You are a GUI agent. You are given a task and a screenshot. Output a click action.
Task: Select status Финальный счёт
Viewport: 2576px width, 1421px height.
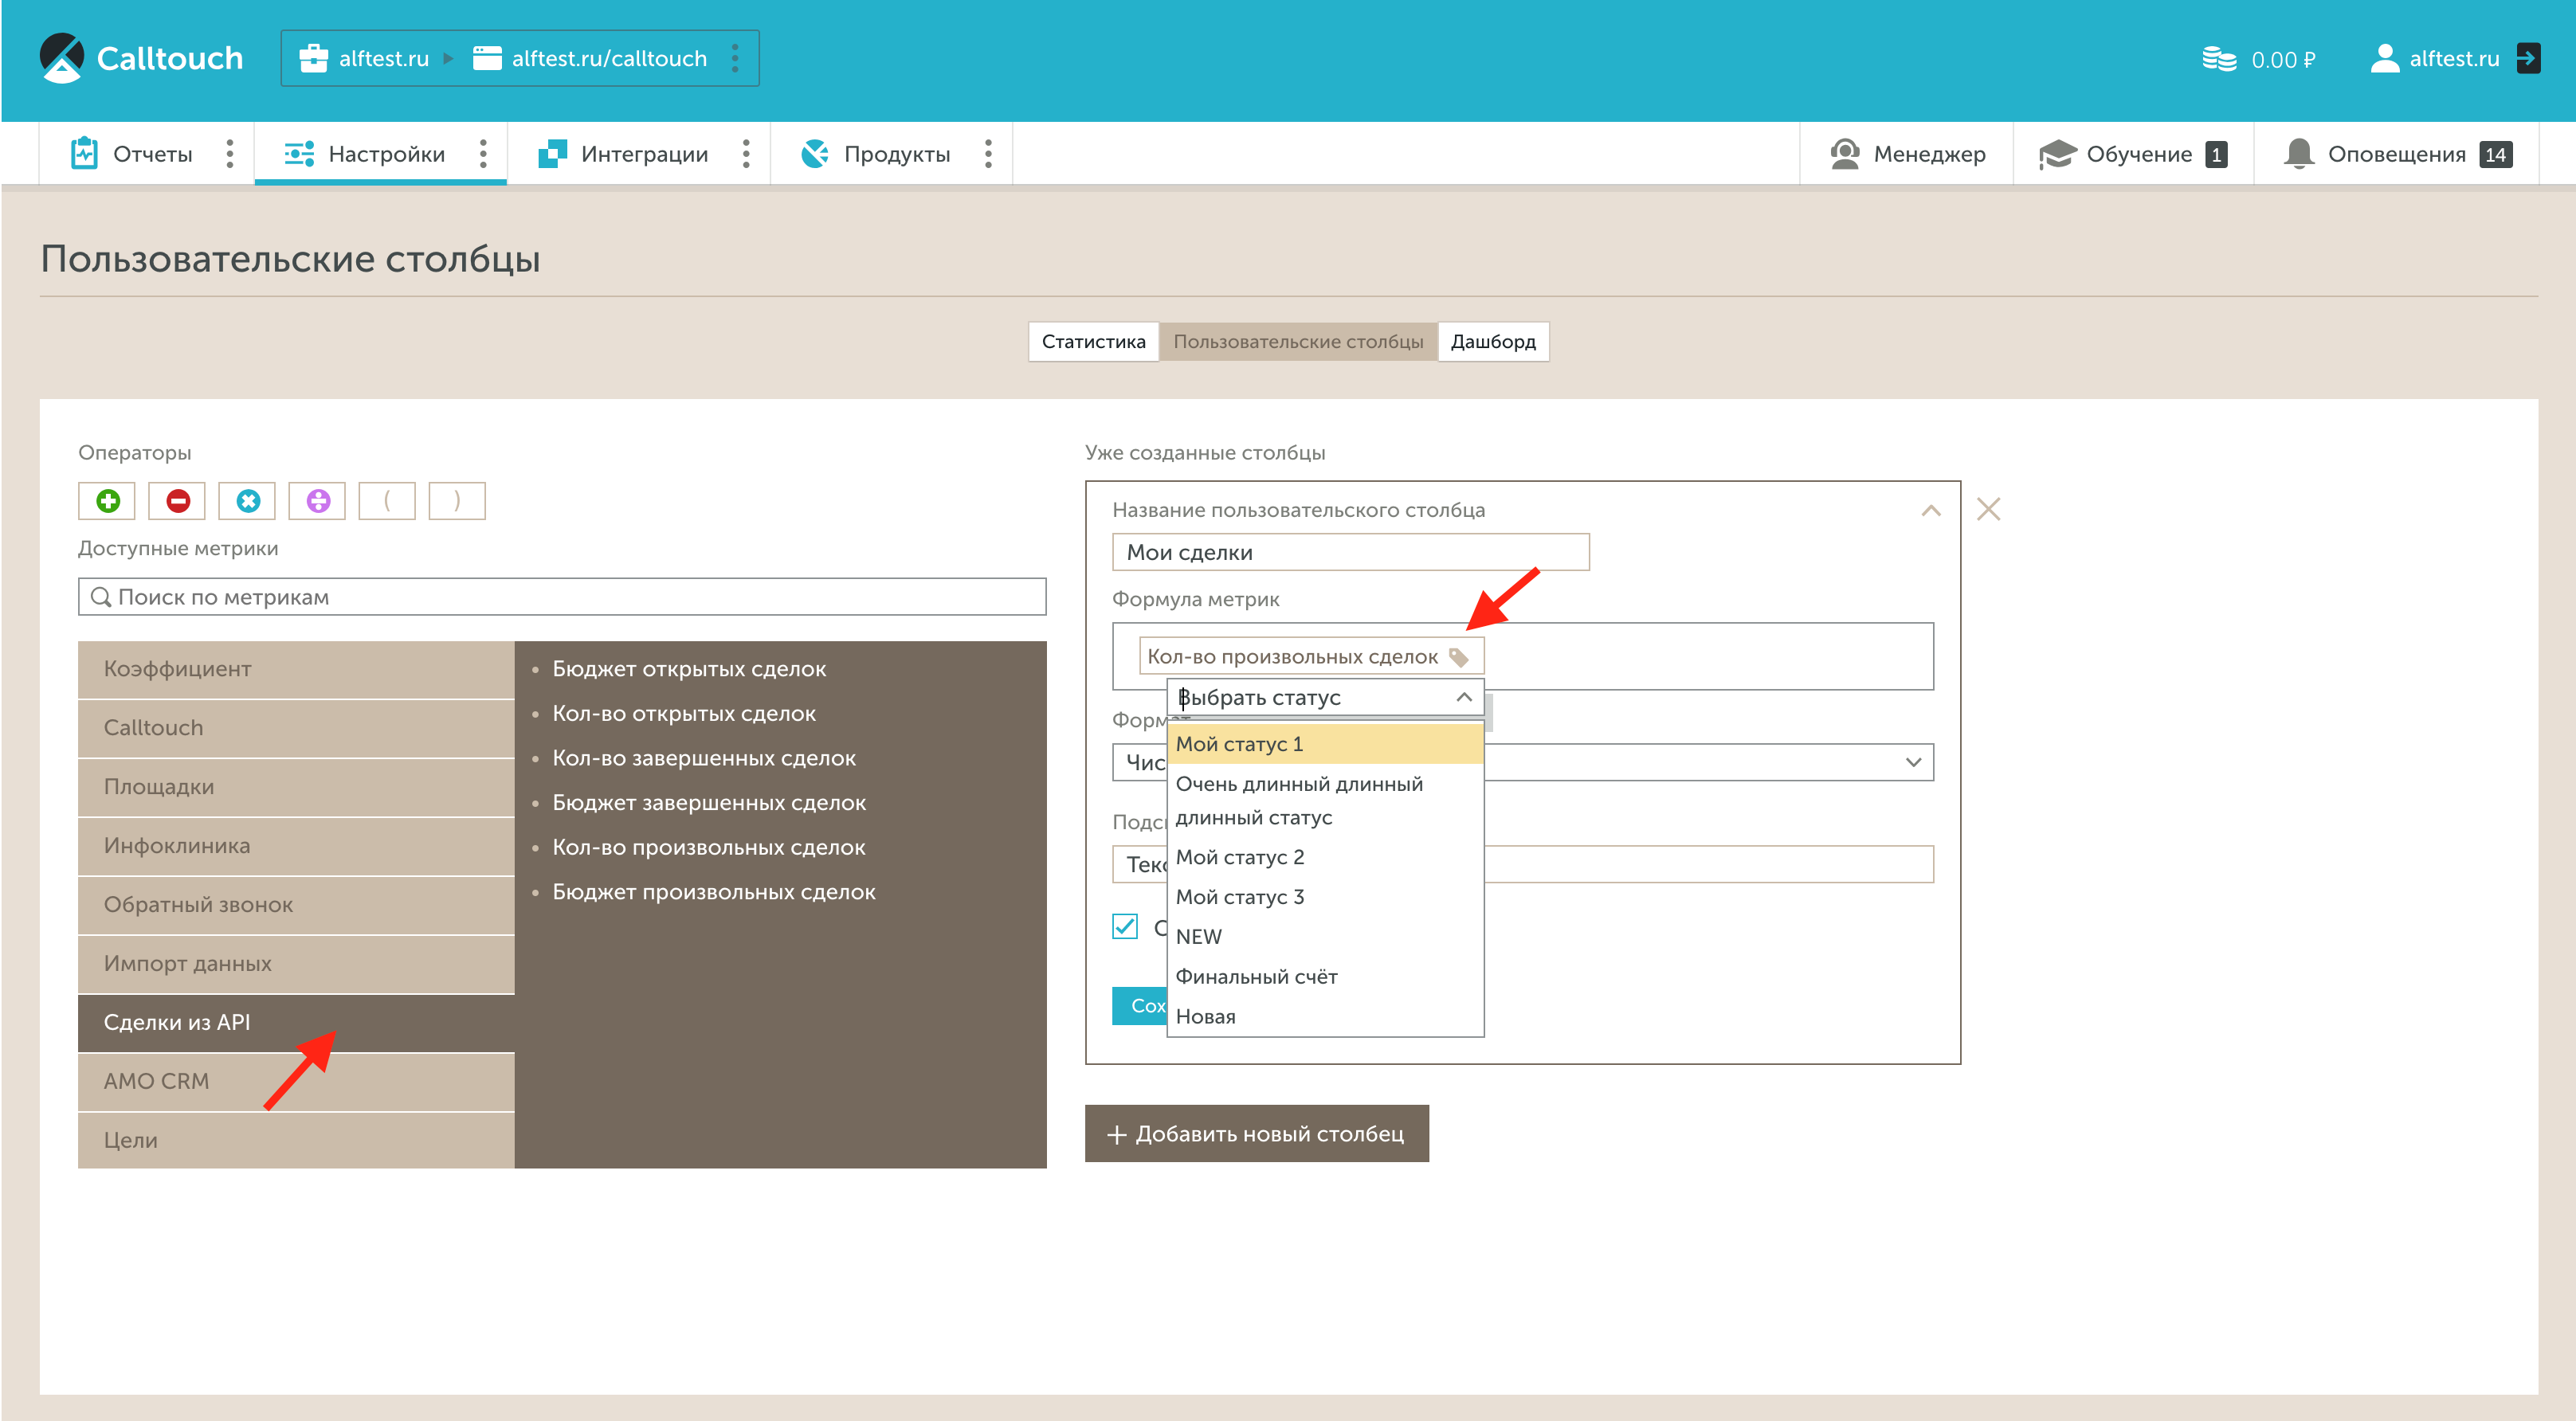pyautogui.click(x=1325, y=977)
